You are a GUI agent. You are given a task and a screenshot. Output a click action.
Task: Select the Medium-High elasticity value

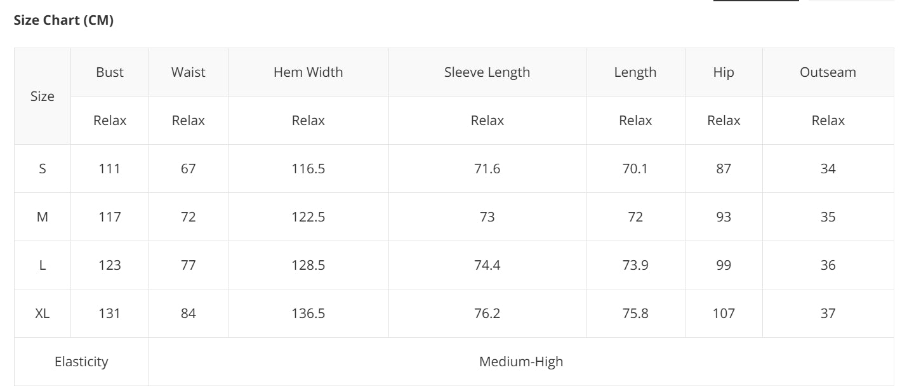click(x=521, y=362)
